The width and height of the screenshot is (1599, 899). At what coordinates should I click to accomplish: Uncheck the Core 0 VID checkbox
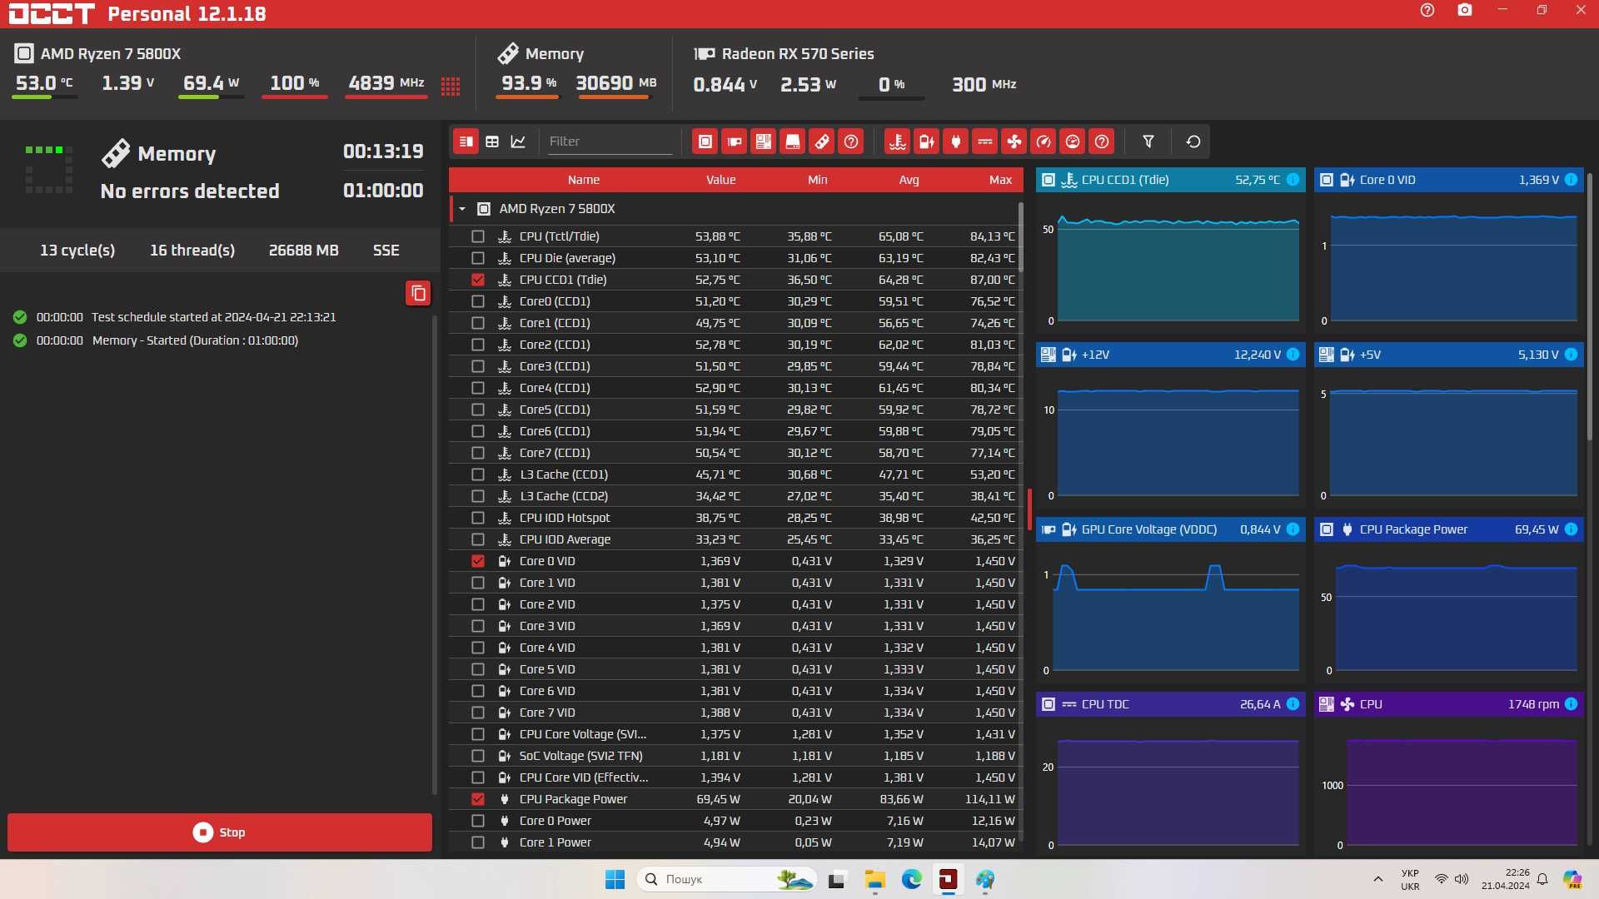pos(478,561)
